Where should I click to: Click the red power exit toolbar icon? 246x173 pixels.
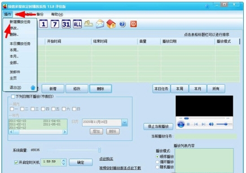(x=133, y=24)
